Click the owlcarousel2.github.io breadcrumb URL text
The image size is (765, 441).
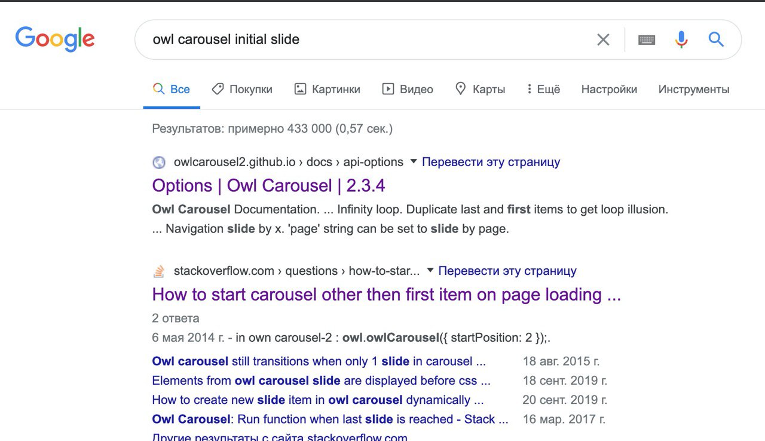click(x=289, y=162)
